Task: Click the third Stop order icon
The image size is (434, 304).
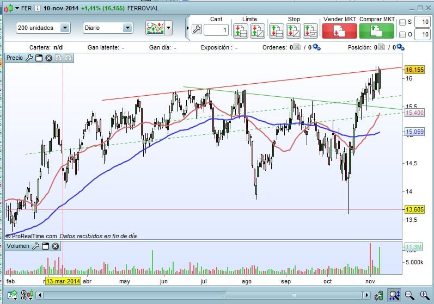Action: click(x=310, y=30)
